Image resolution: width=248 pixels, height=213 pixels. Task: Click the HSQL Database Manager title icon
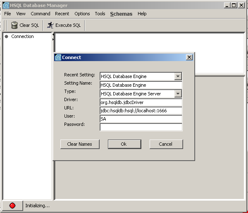coord(6,5)
